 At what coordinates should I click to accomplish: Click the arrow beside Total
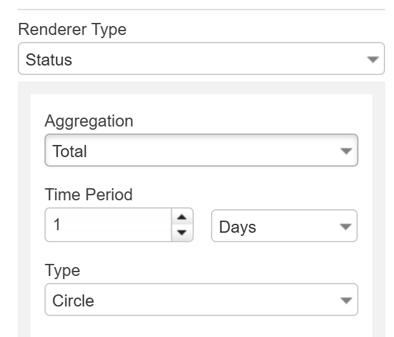[x=346, y=151]
